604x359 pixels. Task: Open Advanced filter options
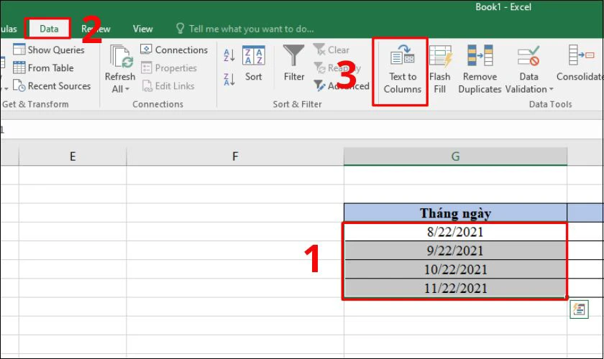point(342,86)
